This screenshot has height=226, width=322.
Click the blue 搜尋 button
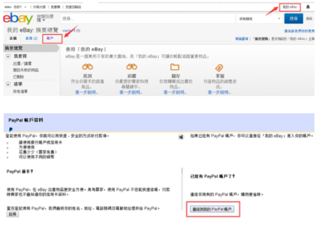293,19
